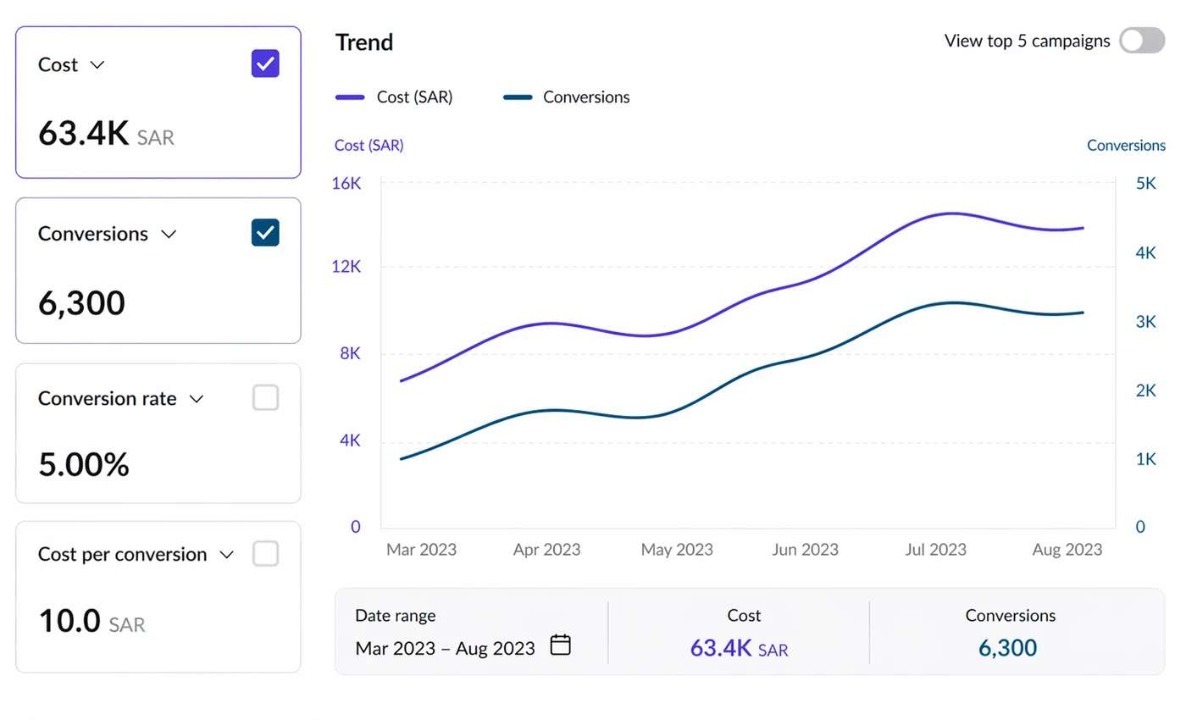Open the Cost per conversion dropdown chevron

[226, 556]
